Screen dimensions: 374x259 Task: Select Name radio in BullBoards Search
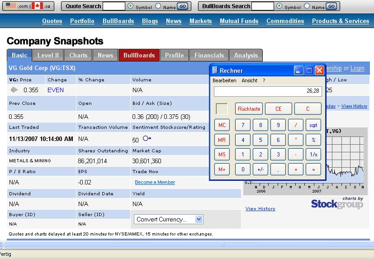[x=307, y=6]
